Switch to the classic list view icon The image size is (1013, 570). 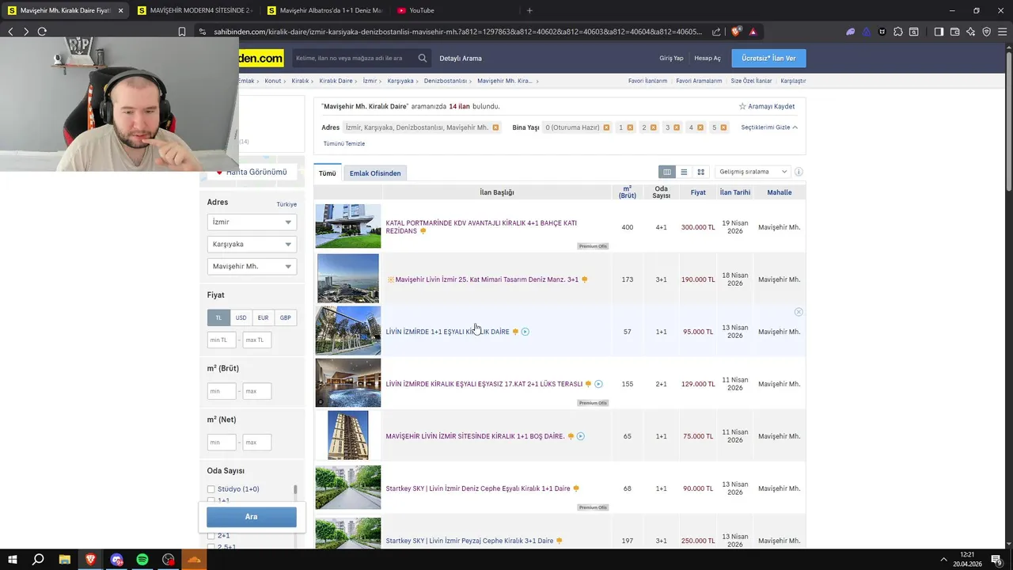coord(684,172)
